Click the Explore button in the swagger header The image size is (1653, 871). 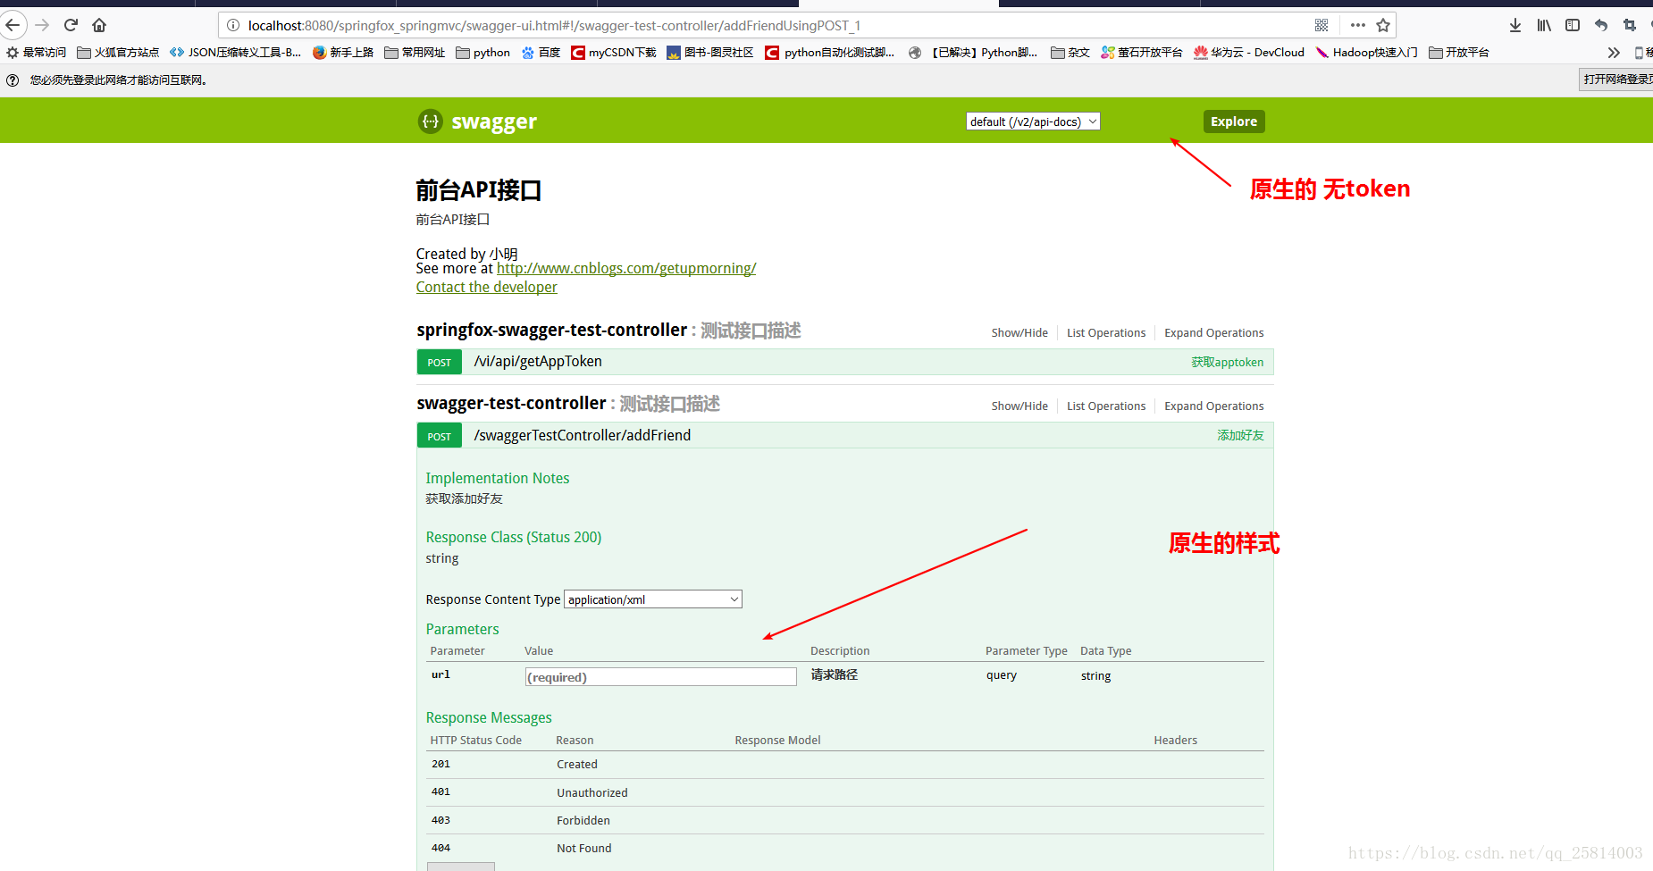click(x=1233, y=121)
